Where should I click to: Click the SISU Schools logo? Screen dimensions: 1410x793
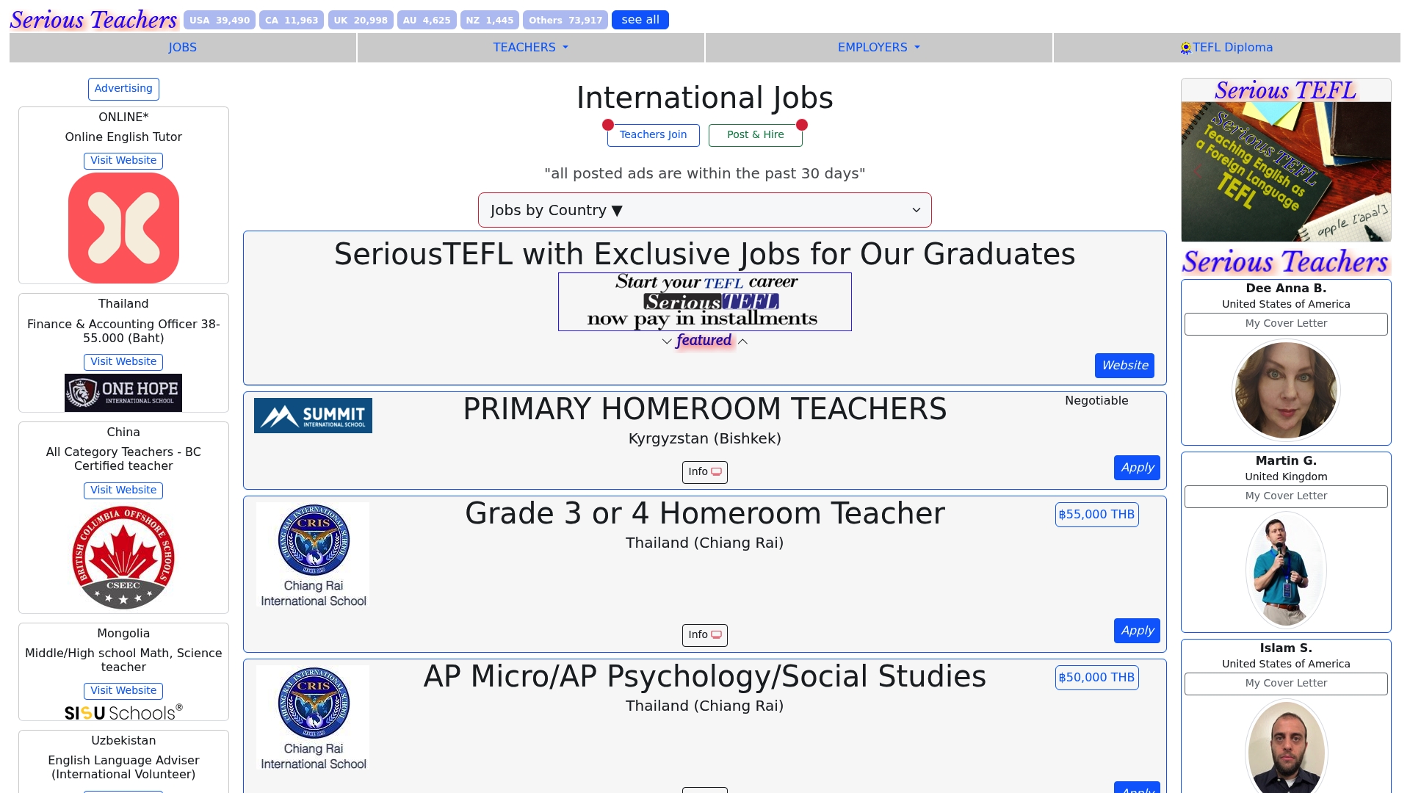(123, 712)
